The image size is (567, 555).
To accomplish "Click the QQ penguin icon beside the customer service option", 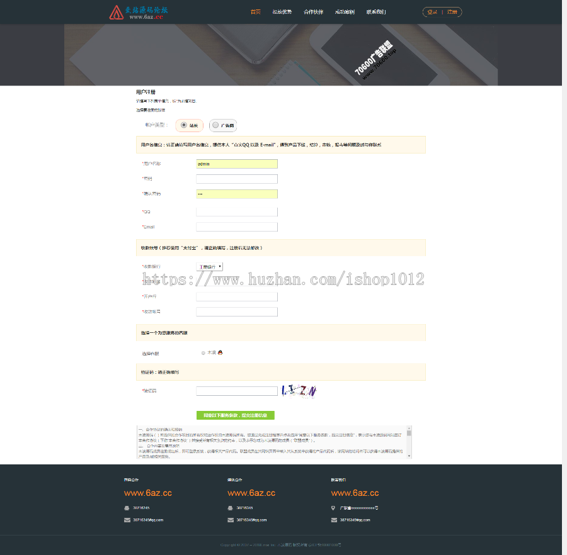I will coord(220,352).
